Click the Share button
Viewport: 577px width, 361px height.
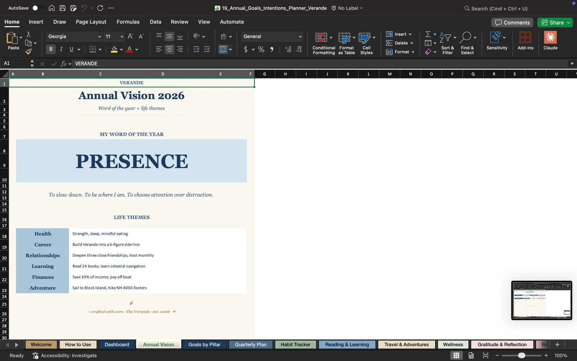[555, 22]
